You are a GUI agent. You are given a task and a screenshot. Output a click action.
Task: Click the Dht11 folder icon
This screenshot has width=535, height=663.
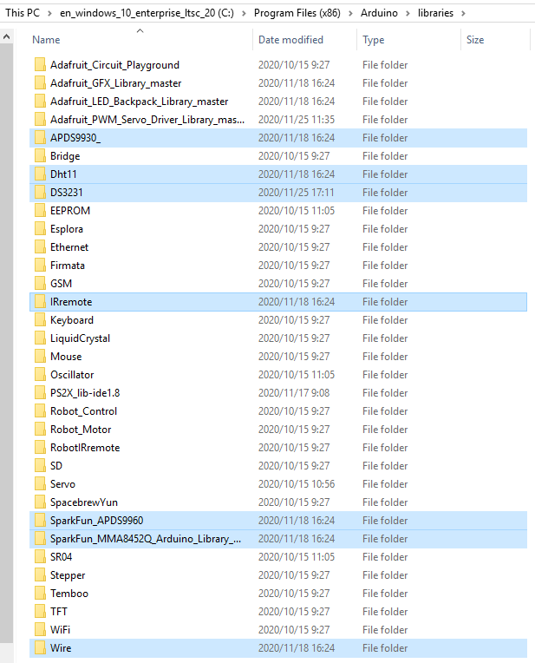click(x=40, y=174)
